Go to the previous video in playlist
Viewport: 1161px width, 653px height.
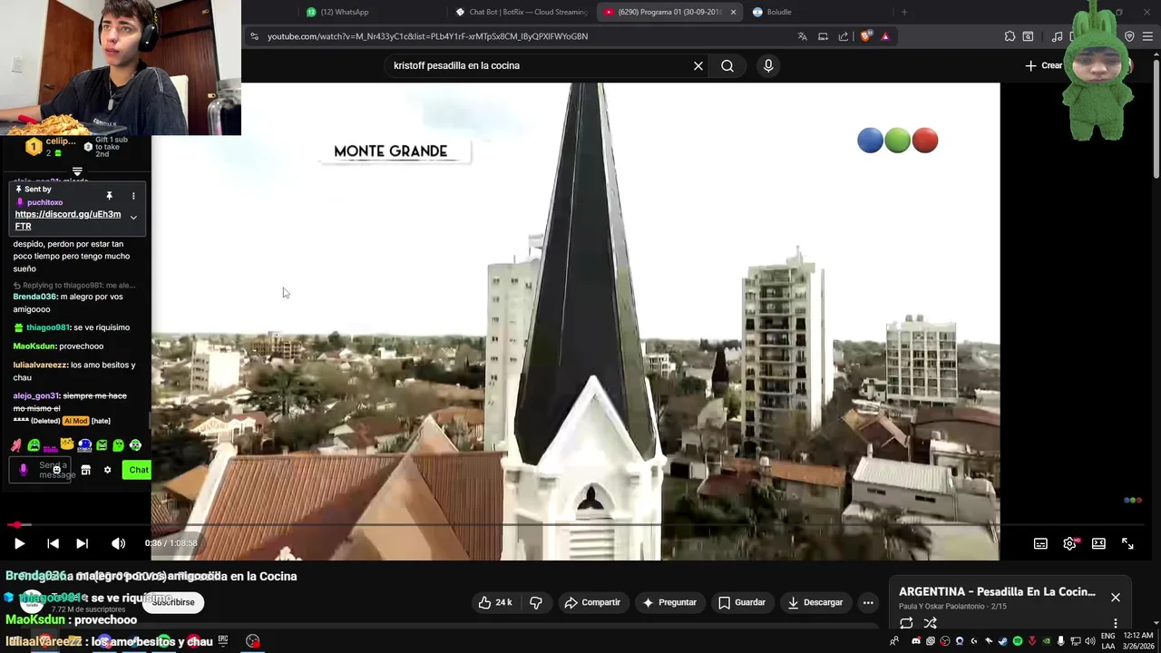(53, 543)
